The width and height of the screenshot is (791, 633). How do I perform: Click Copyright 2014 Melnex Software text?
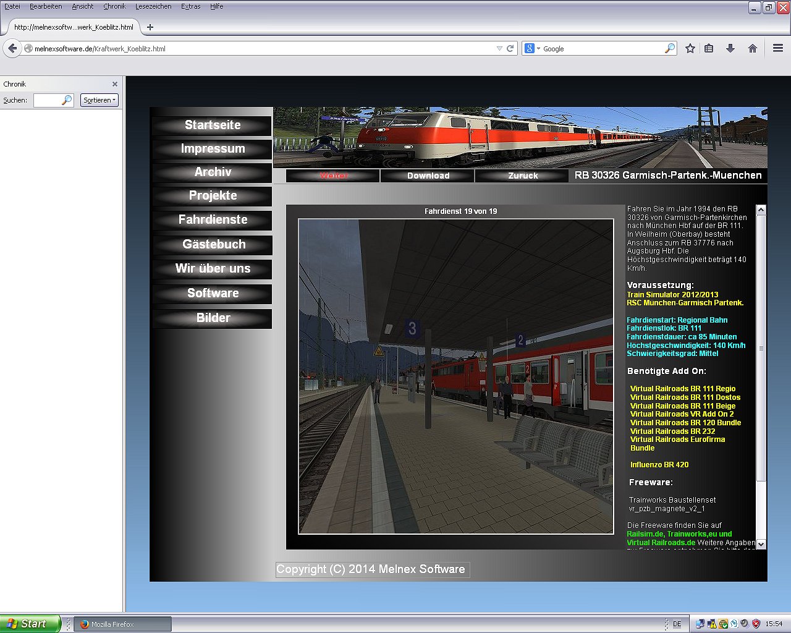pyautogui.click(x=371, y=569)
